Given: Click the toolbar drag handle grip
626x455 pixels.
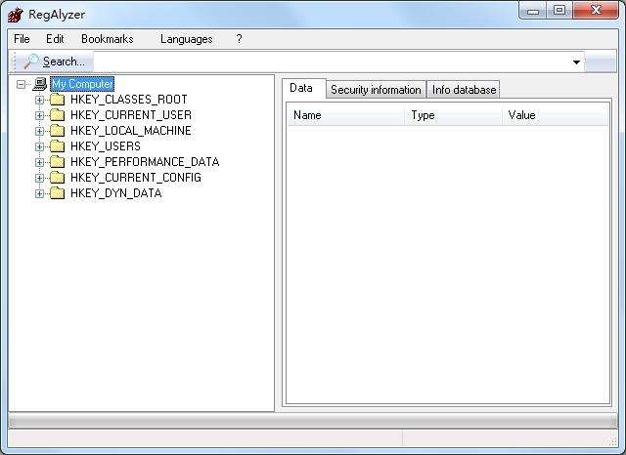Looking at the screenshot, I should pos(14,62).
